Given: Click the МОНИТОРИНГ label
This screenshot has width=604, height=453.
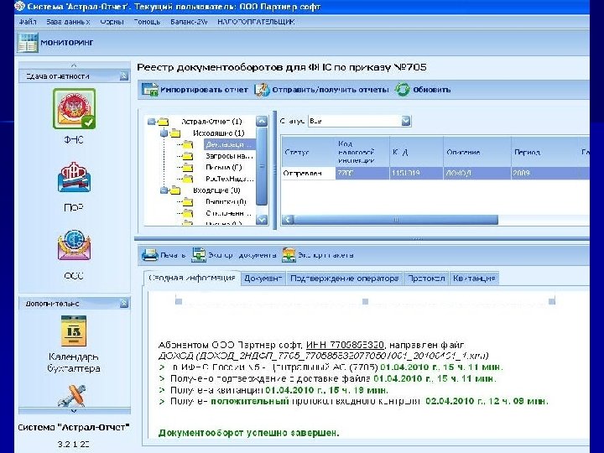Looking at the screenshot, I should pos(67,43).
